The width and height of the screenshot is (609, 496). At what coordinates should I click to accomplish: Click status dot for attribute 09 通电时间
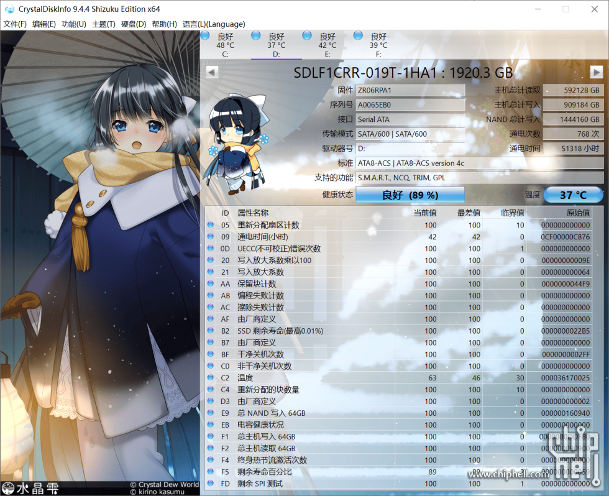[211, 236]
